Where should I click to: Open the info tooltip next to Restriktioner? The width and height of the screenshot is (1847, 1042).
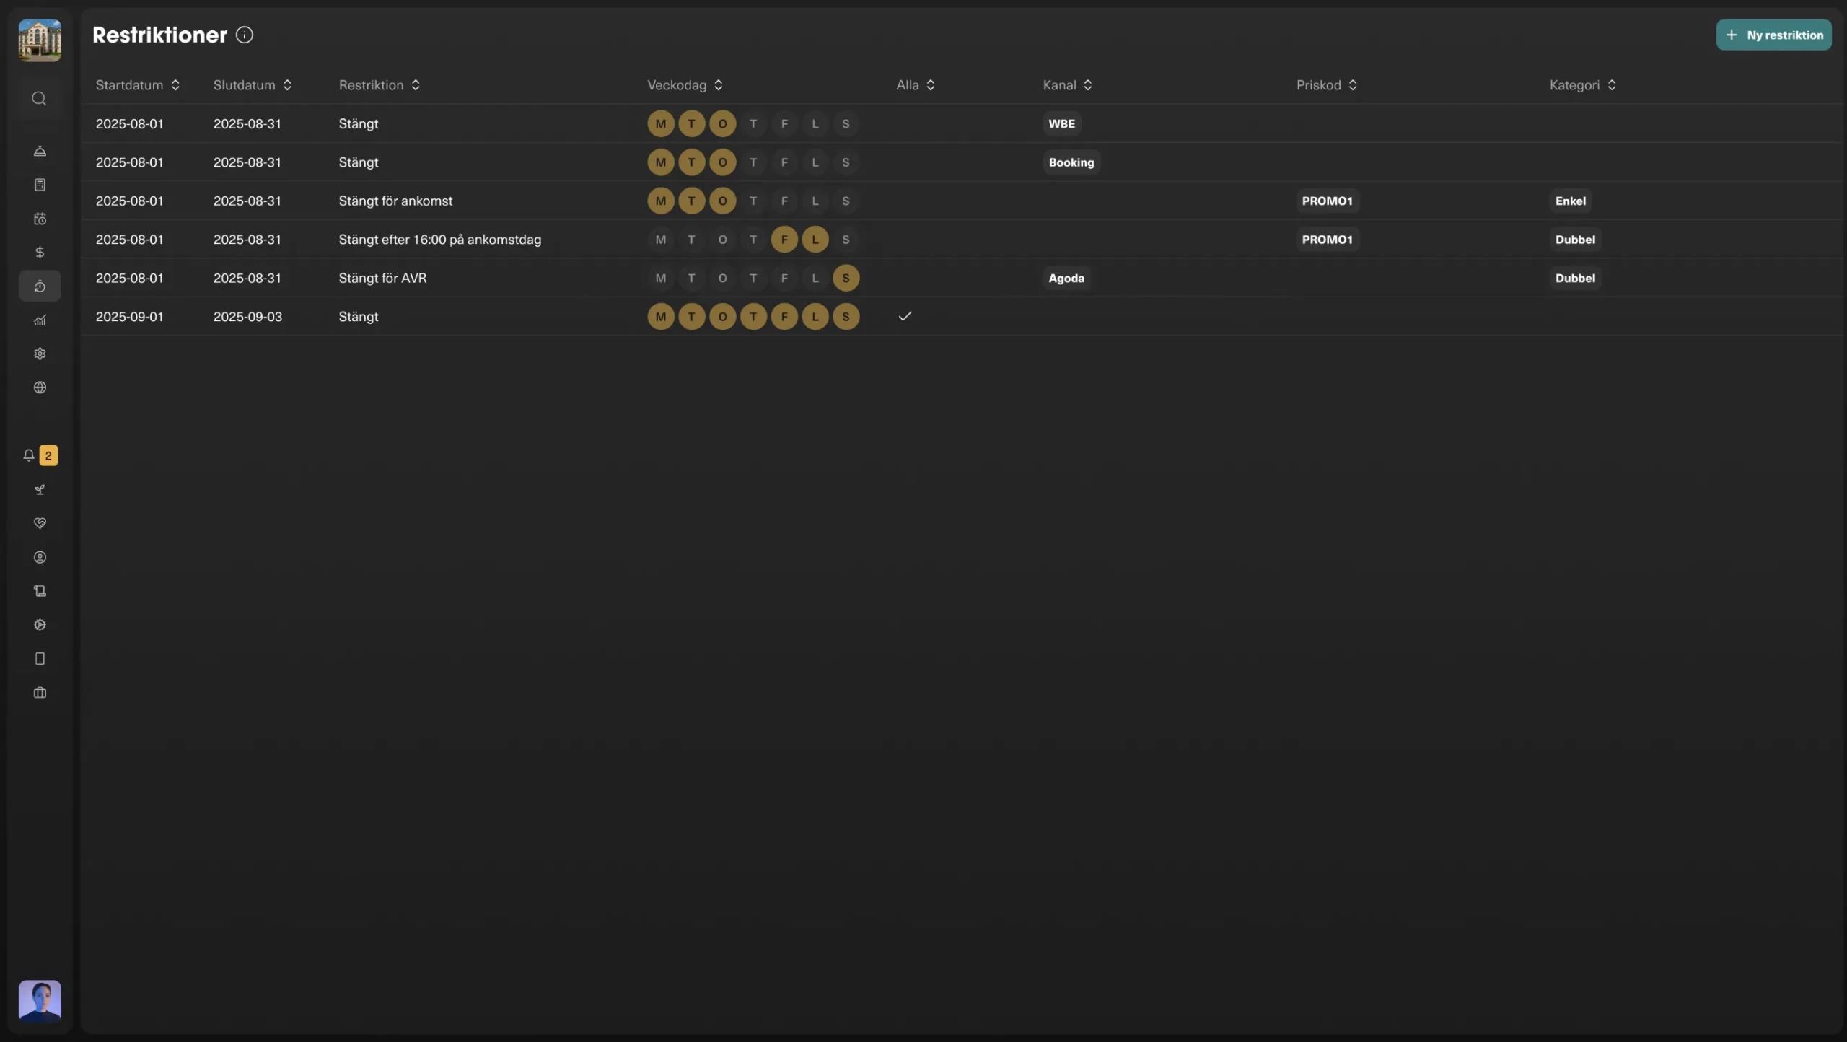coord(244,35)
